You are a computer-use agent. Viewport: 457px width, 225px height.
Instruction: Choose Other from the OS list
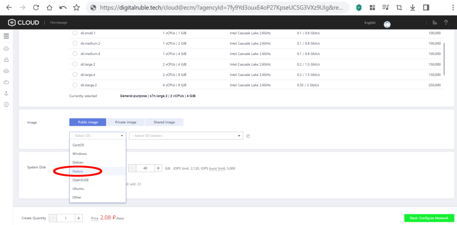98,197
